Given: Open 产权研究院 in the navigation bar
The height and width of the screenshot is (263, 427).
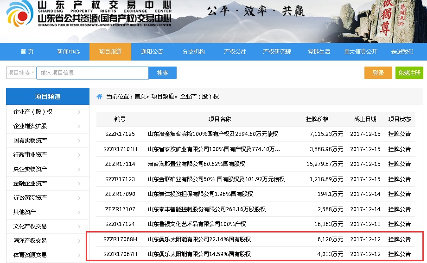Looking at the screenshot, I should coord(277,52).
